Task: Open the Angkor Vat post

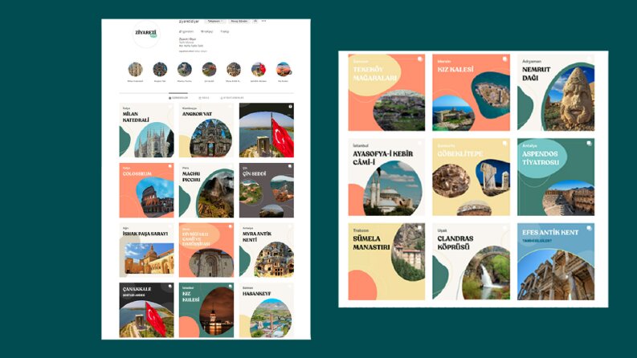Action: point(206,130)
